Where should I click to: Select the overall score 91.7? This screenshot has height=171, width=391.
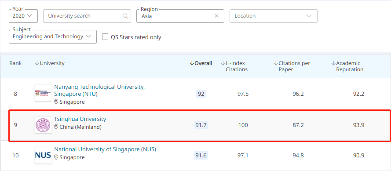[x=201, y=125]
